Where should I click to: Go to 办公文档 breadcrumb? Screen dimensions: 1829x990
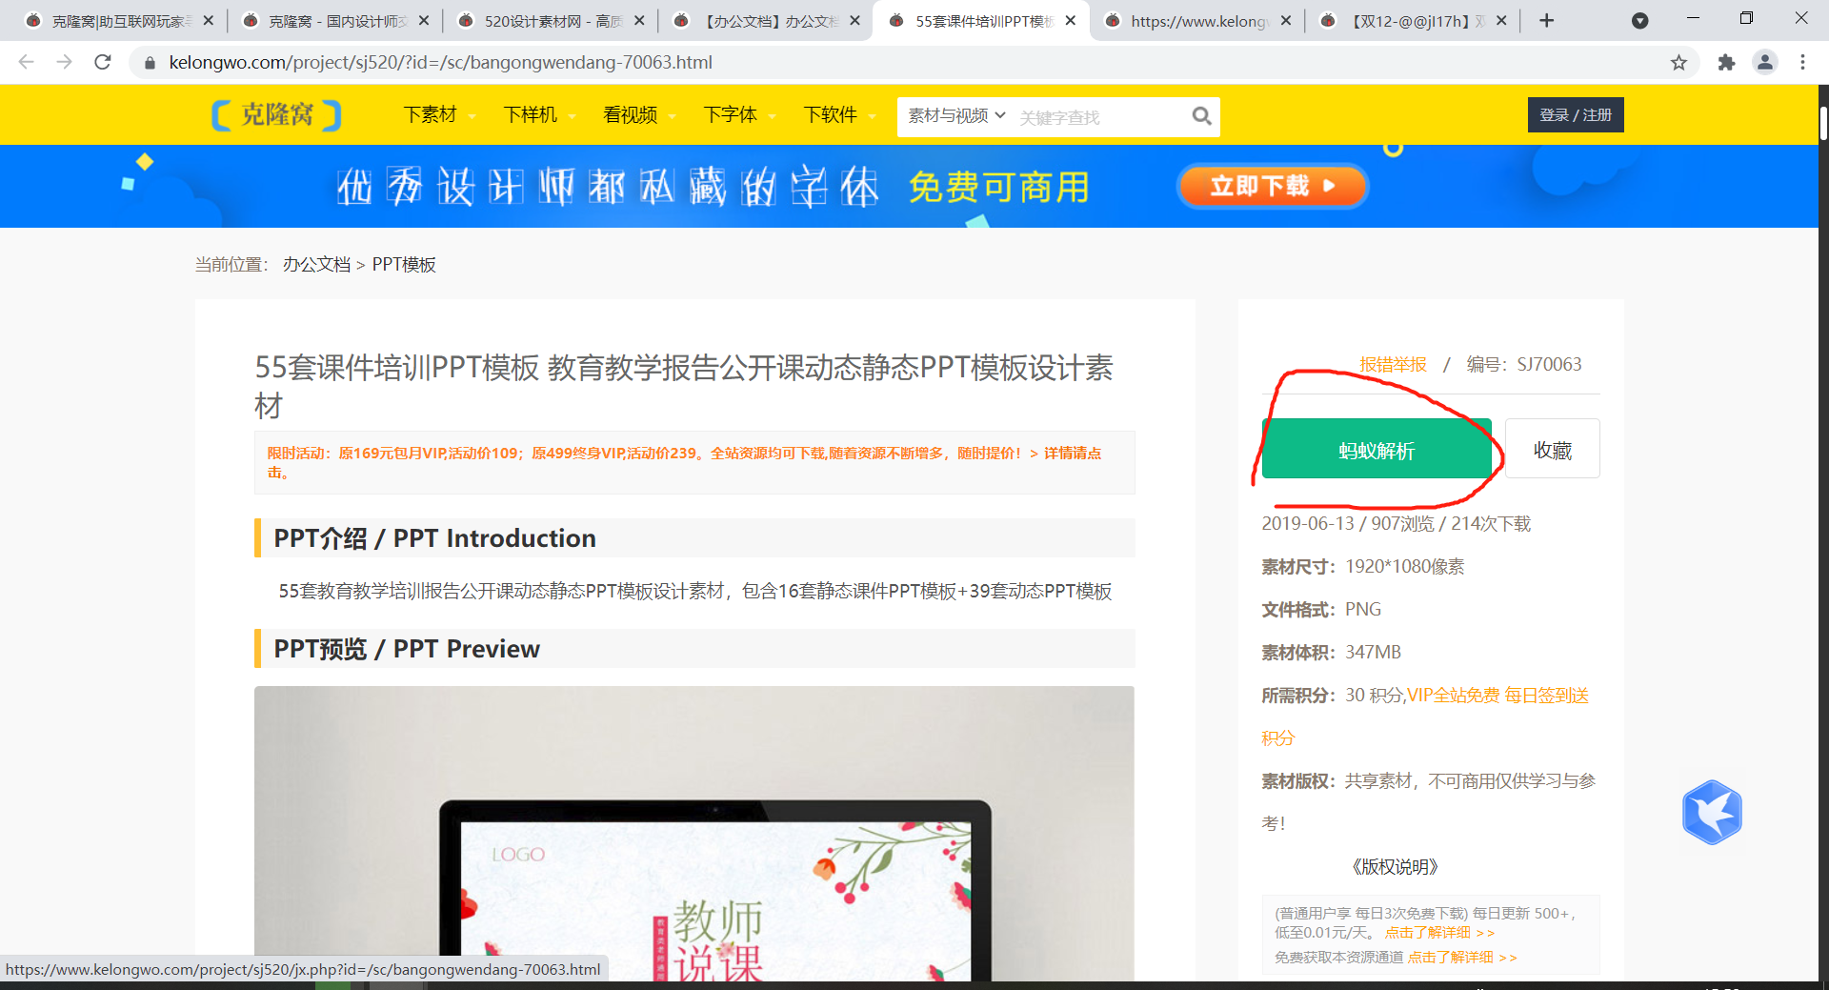pos(316,264)
